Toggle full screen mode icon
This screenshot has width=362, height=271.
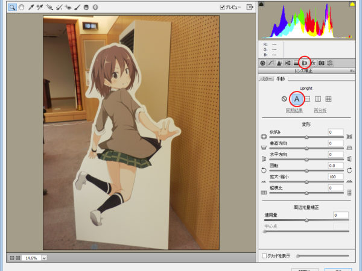click(250, 7)
